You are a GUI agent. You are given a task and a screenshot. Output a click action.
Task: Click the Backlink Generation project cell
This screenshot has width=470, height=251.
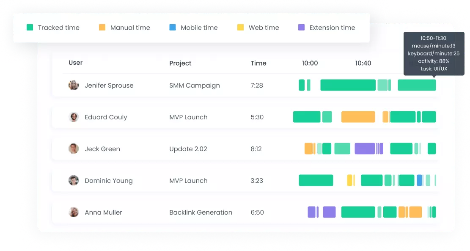tap(201, 212)
